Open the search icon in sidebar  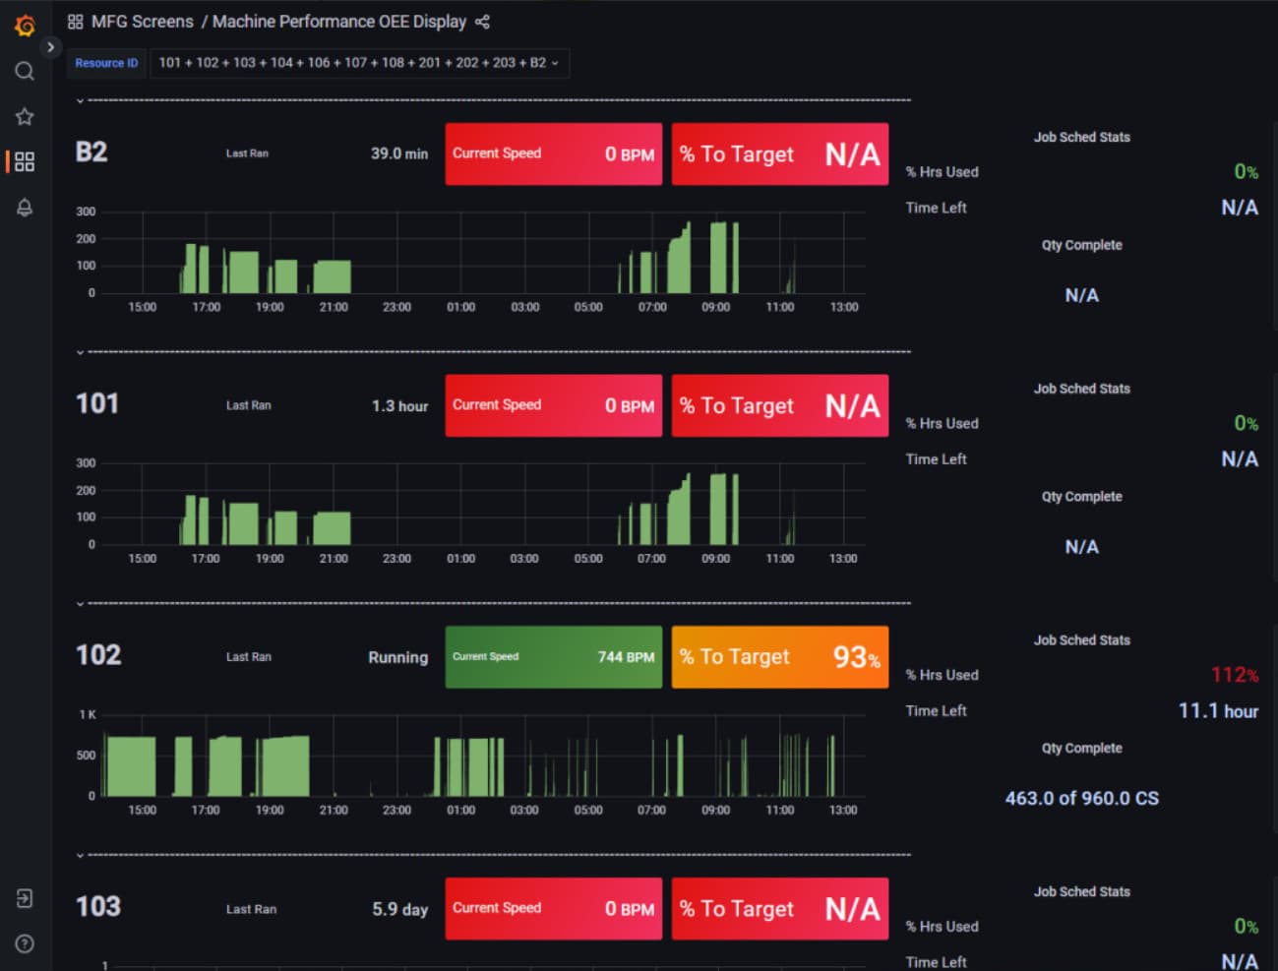coord(25,71)
